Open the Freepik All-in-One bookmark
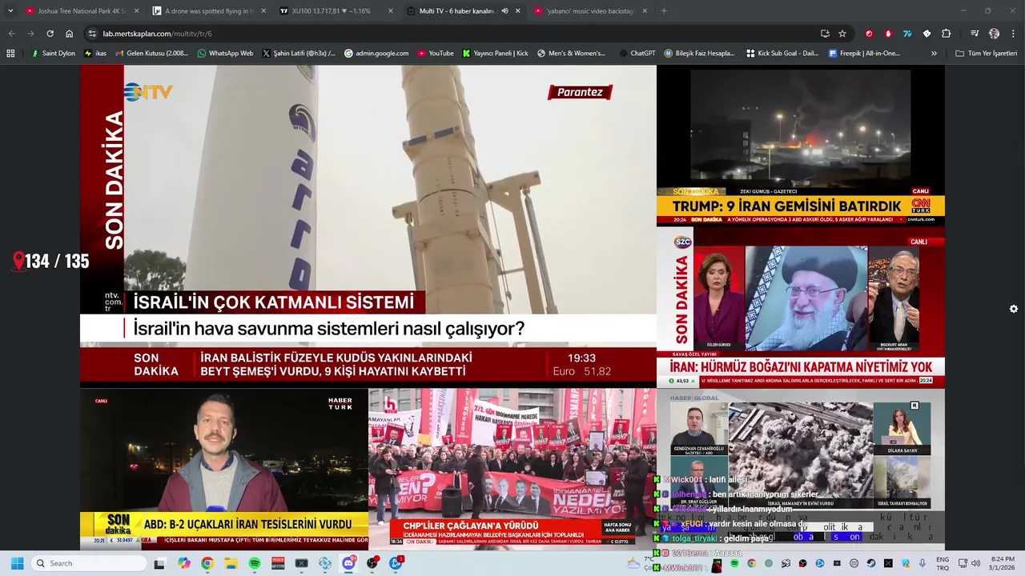The height and width of the screenshot is (576, 1025). pos(865,54)
